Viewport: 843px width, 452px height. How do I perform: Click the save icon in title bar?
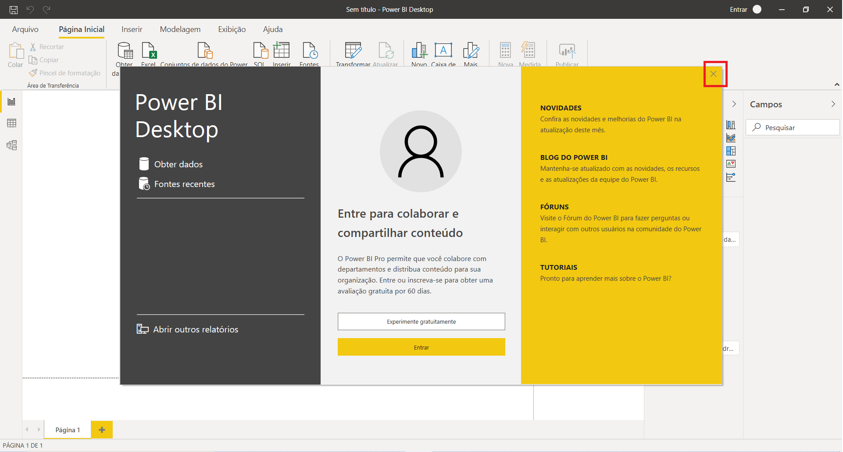click(x=14, y=9)
